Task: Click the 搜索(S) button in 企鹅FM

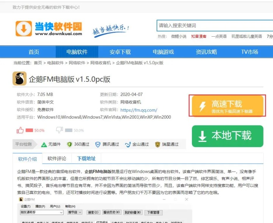Action: [x=93, y=212]
